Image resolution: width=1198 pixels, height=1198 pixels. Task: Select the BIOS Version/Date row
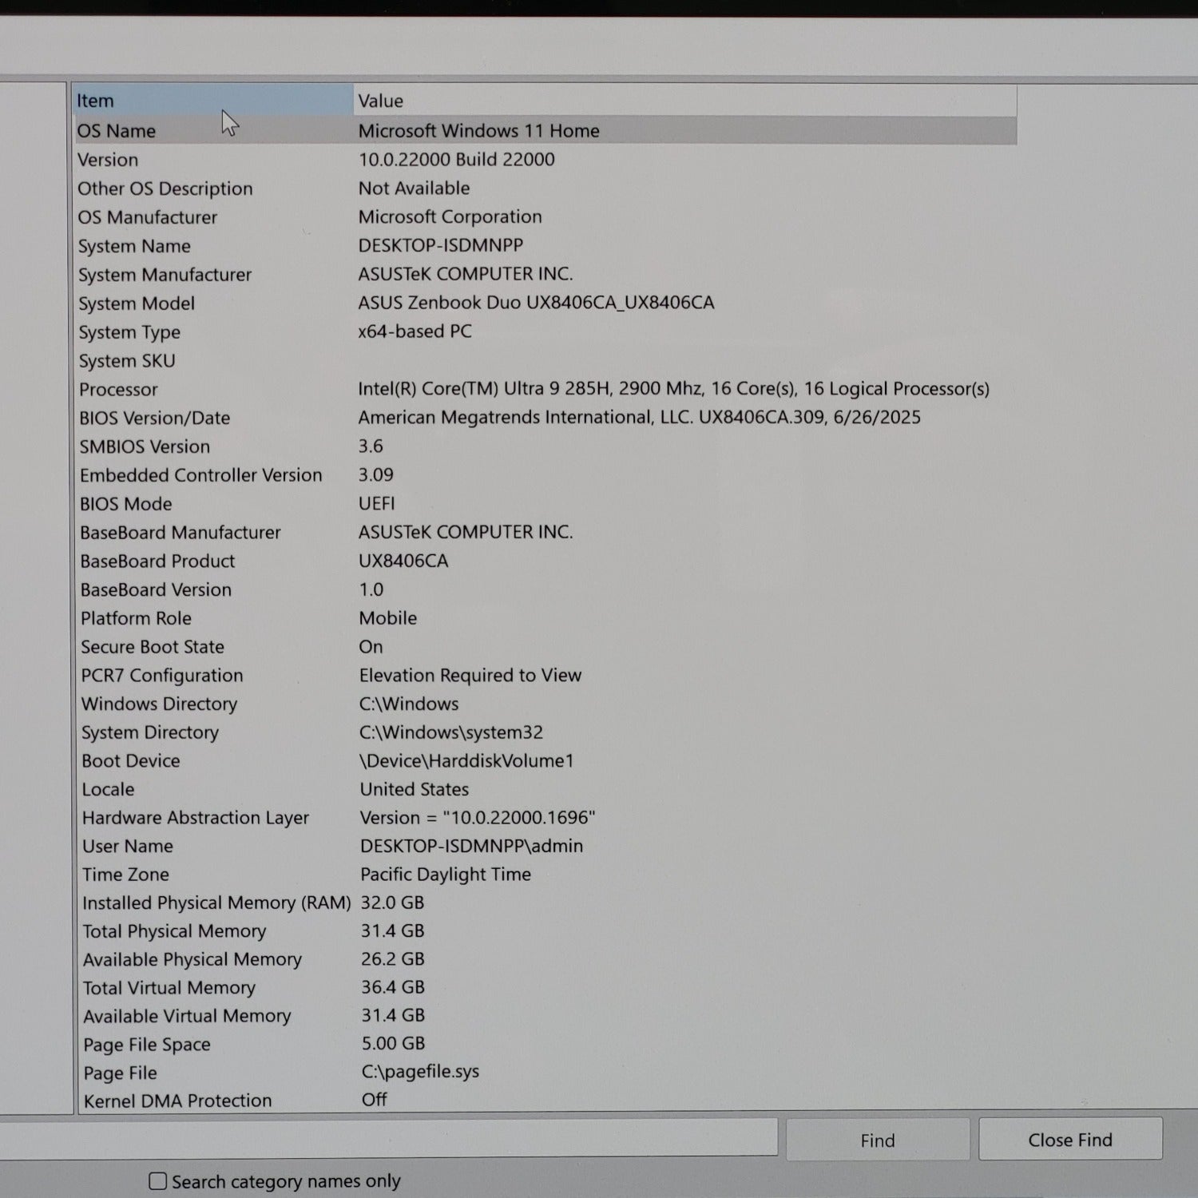pos(154,419)
